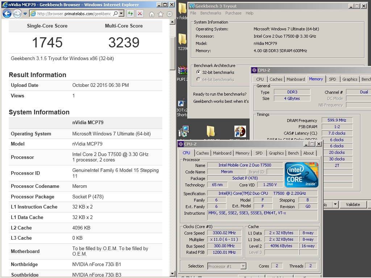Open the Processor #1 selection dropdown
Image resolution: width=371 pixels, height=278 pixels.
227,266
